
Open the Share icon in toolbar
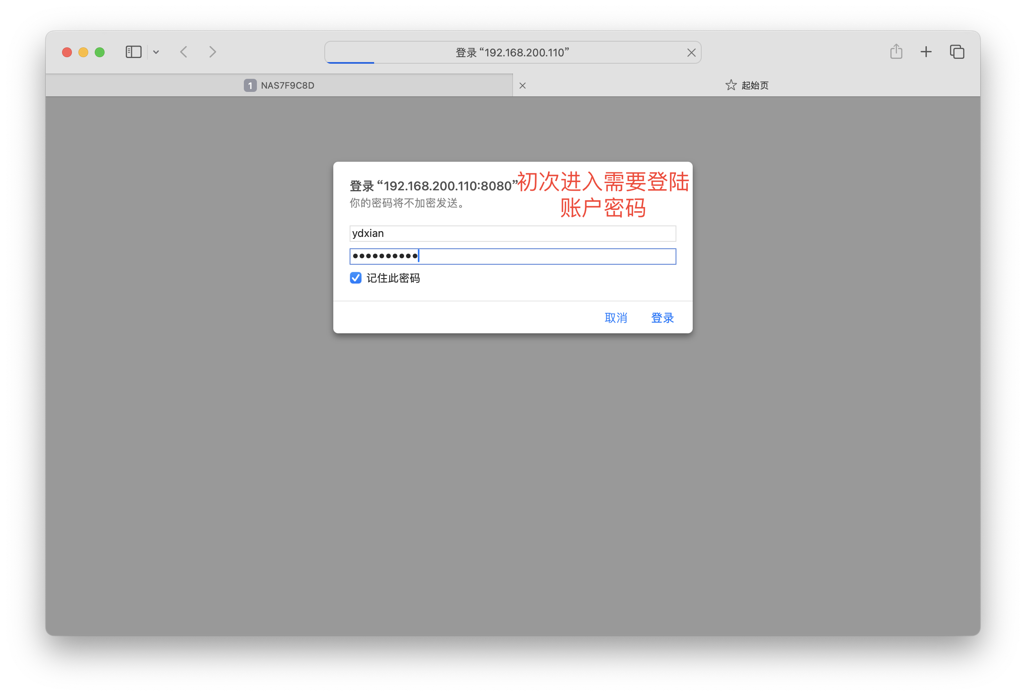coord(896,52)
